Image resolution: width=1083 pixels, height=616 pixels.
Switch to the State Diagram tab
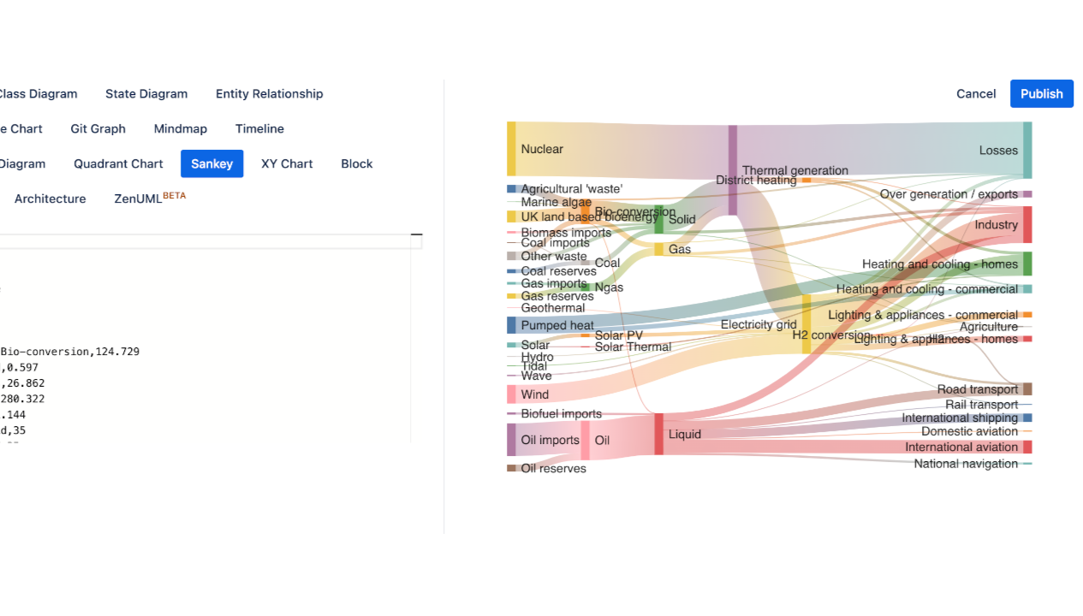(146, 94)
